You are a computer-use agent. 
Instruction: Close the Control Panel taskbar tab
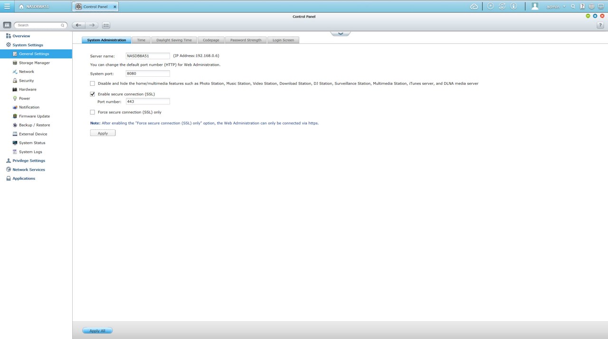pyautogui.click(x=115, y=7)
